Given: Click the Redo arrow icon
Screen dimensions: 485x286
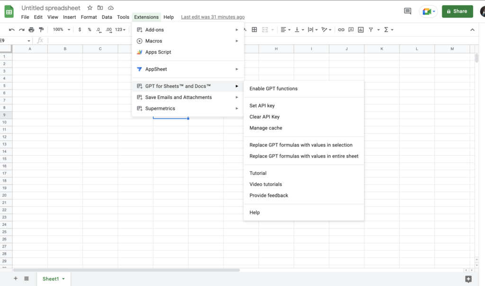Looking at the screenshot, I should 21,30.
